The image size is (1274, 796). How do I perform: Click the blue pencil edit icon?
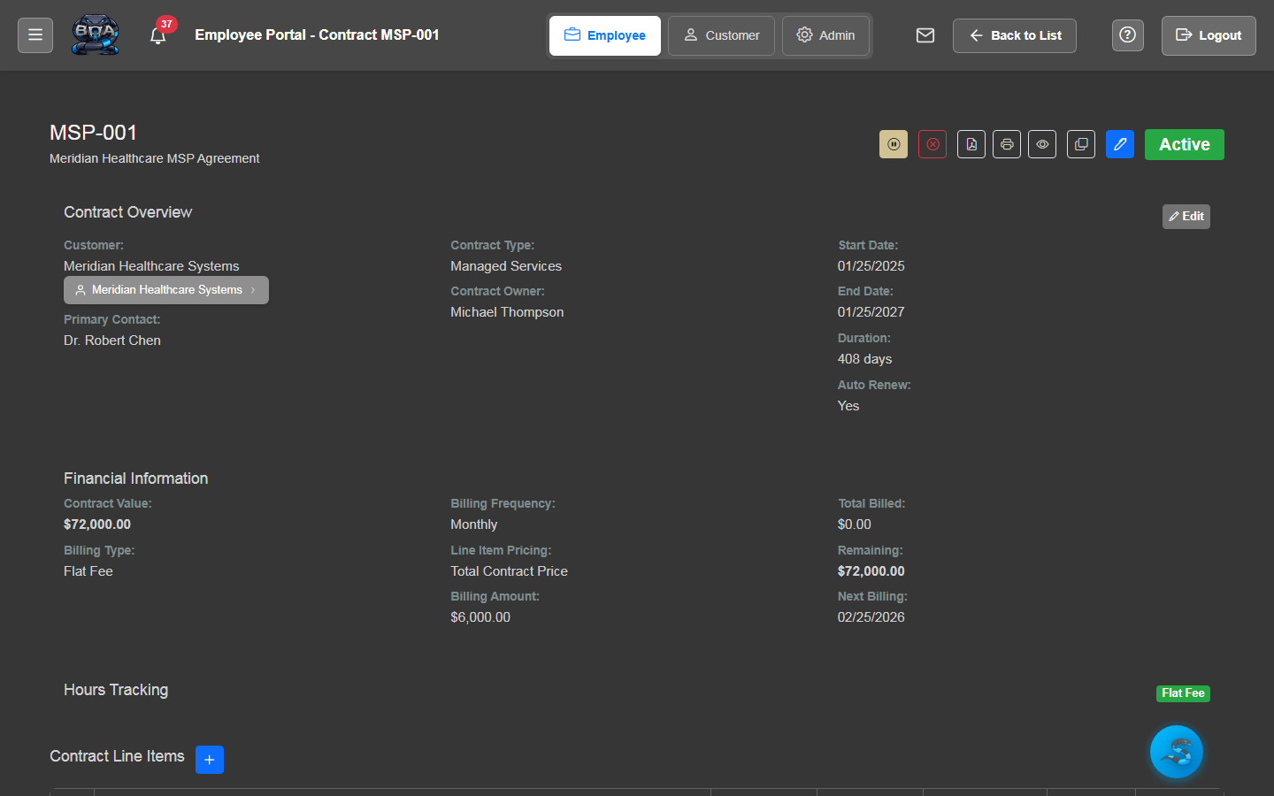pyautogui.click(x=1120, y=144)
